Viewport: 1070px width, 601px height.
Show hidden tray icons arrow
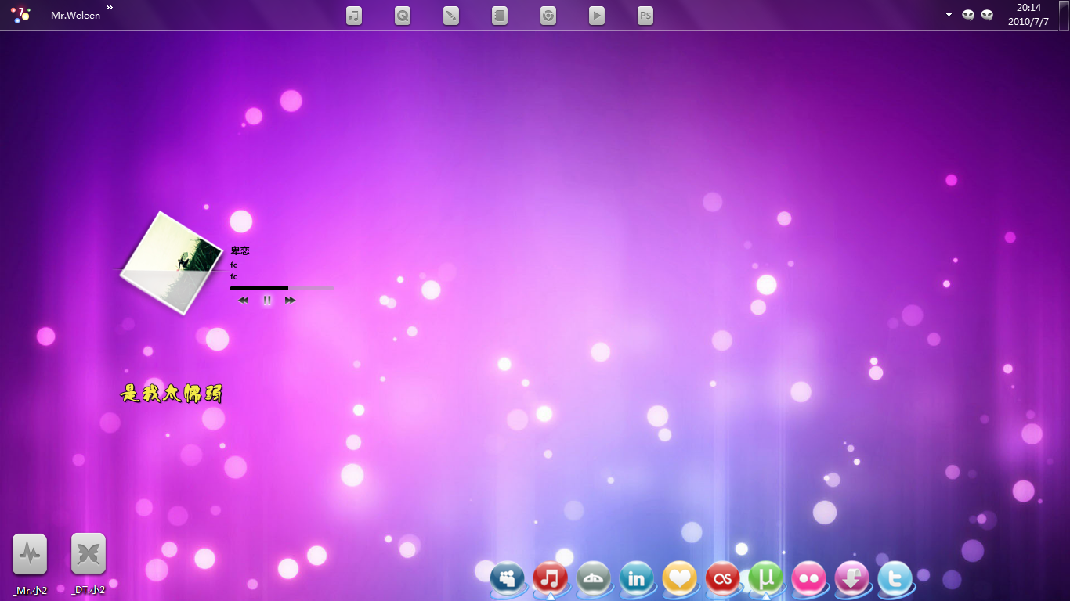pyautogui.click(x=949, y=15)
